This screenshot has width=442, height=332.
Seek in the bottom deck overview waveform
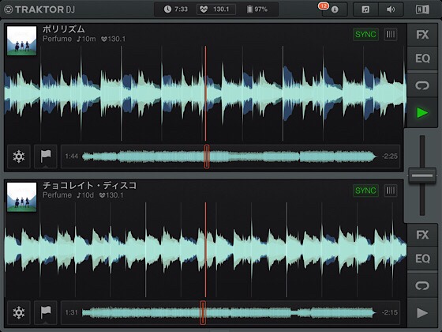tap(230, 312)
